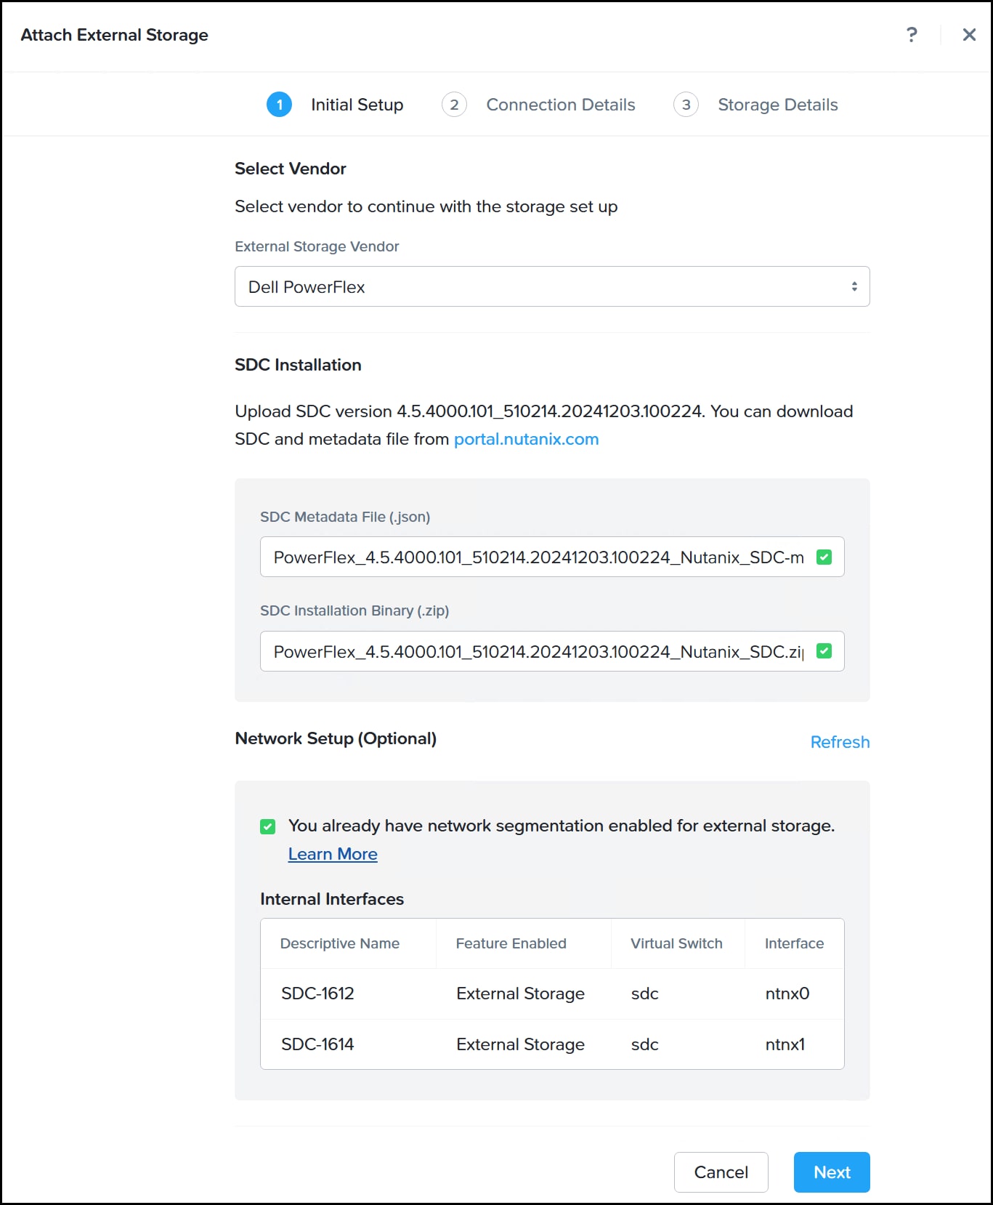
Task: Click the step 3 circle icon
Action: (686, 105)
